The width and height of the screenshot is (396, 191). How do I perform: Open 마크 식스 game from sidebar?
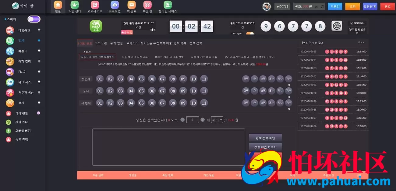point(21,82)
